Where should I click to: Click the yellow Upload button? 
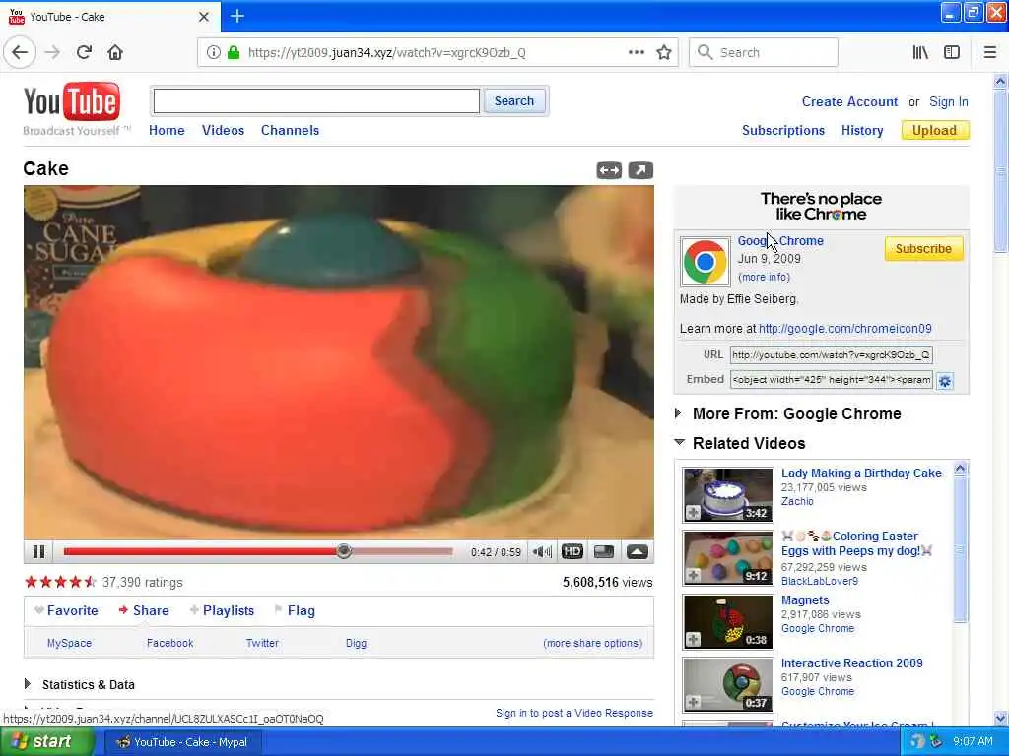click(x=935, y=131)
